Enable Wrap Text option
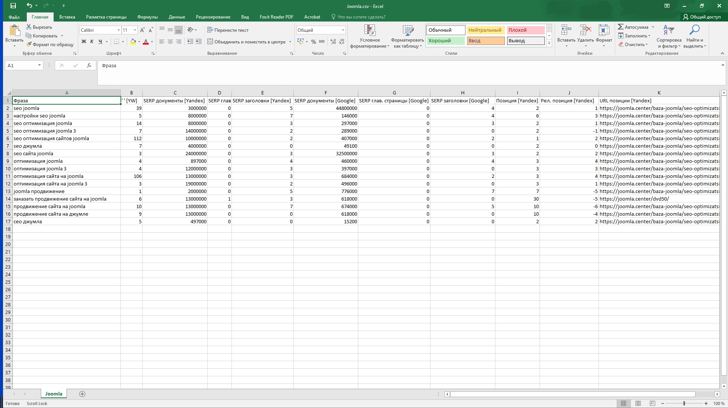728x408 pixels. pos(228,30)
